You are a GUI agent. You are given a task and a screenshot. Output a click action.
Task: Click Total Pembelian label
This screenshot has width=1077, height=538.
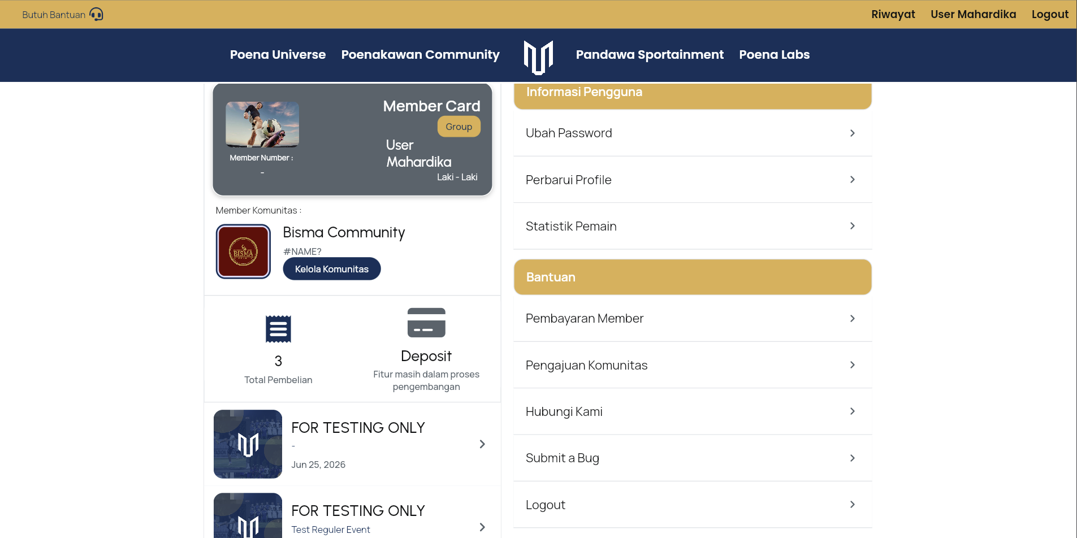[x=278, y=380]
